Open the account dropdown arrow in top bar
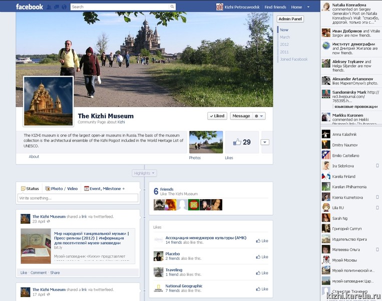 308,7
